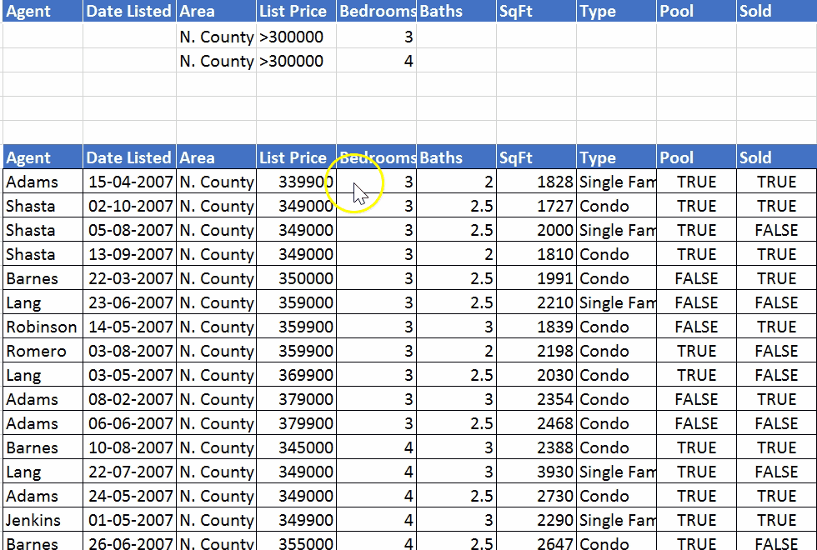Select the date cell 15-04-2007
Image resolution: width=817 pixels, height=550 pixels.
pos(129,182)
